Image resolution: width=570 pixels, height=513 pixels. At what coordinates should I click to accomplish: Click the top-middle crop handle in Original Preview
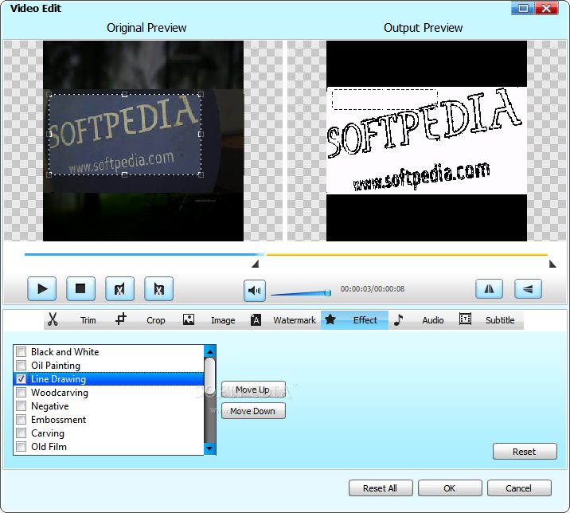pyautogui.click(x=124, y=95)
